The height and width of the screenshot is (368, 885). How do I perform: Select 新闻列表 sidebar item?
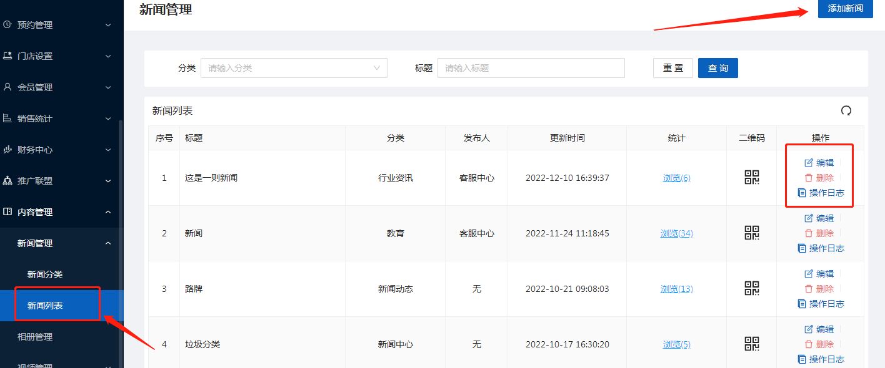click(45, 306)
